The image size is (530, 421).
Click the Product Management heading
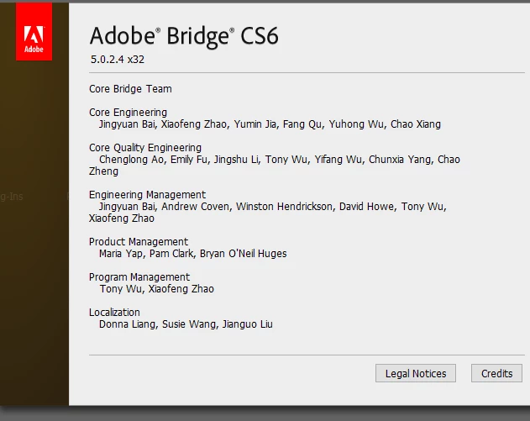(x=139, y=242)
